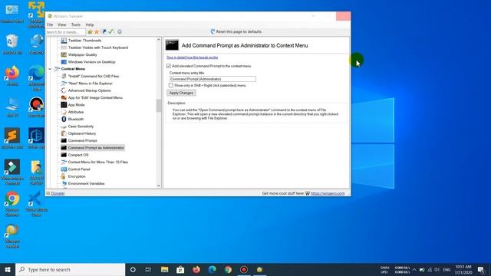Open Edge from the taskbar
This screenshot has height=276, width=491.
[x=213, y=269]
